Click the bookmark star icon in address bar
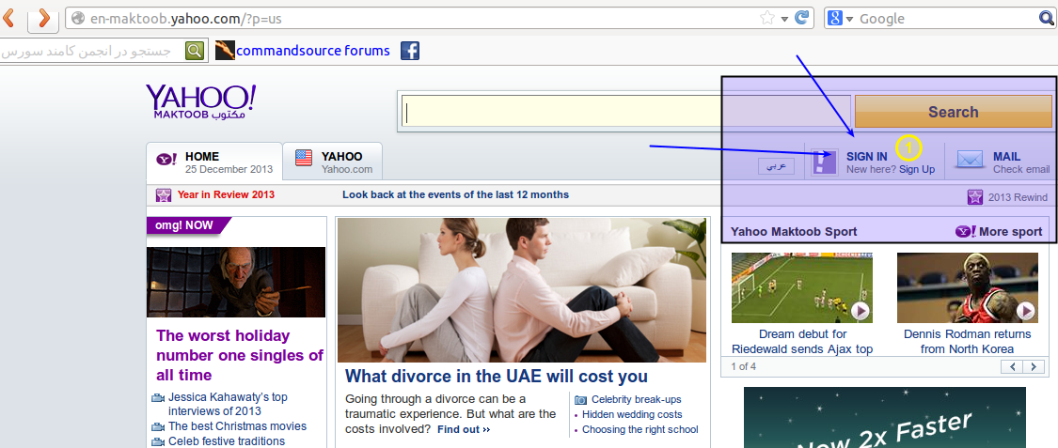This screenshot has height=448, width=1058. click(x=766, y=18)
